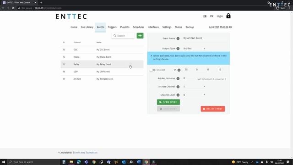The height and width of the screenshot is (165, 293).
Task: Open Outlook from the taskbar
Action: click(124, 162)
